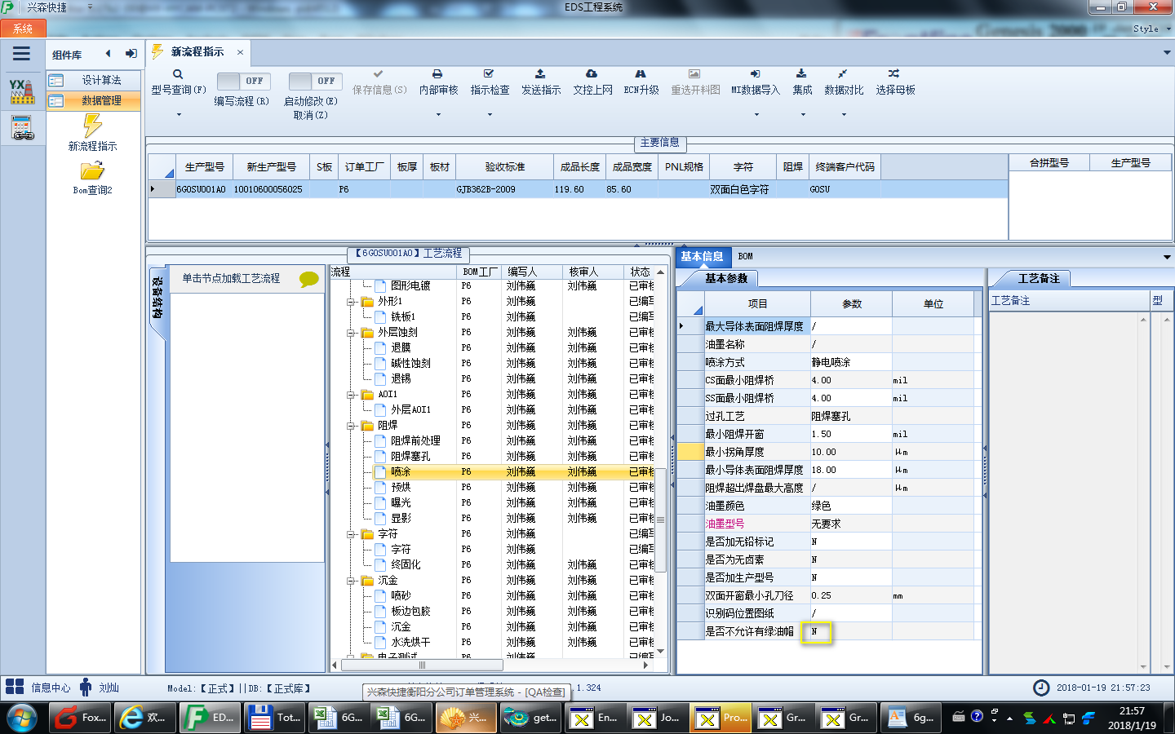Click the horizontal scrollbar under the process tree

click(422, 665)
